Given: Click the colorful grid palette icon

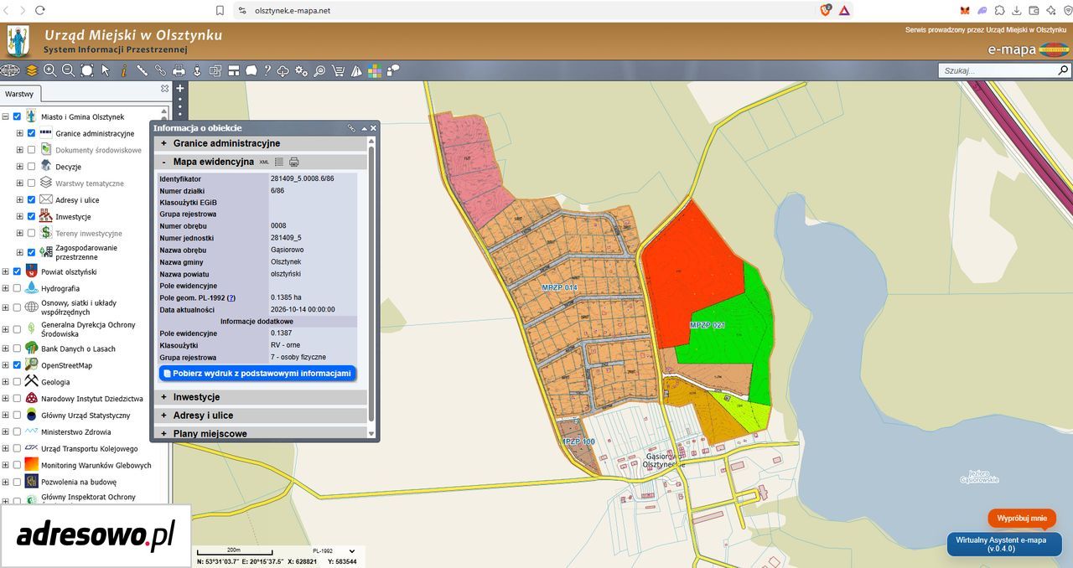Looking at the screenshot, I should tap(375, 70).
